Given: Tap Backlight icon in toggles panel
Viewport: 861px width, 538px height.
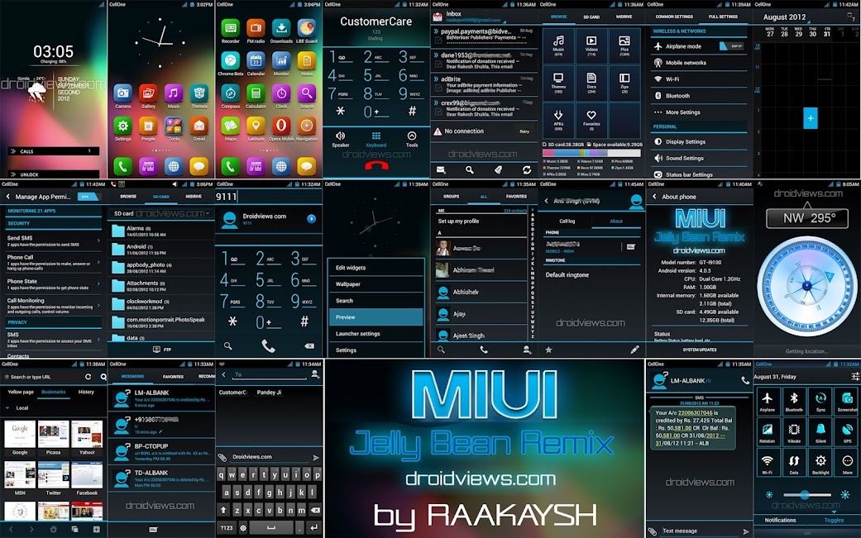Looking at the screenshot, I should point(820,464).
